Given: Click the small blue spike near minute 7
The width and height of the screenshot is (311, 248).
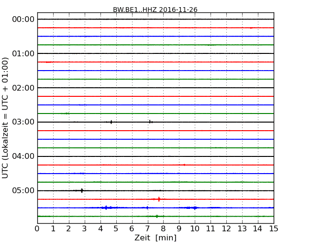Looking at the screenshot, I should [x=147, y=207].
